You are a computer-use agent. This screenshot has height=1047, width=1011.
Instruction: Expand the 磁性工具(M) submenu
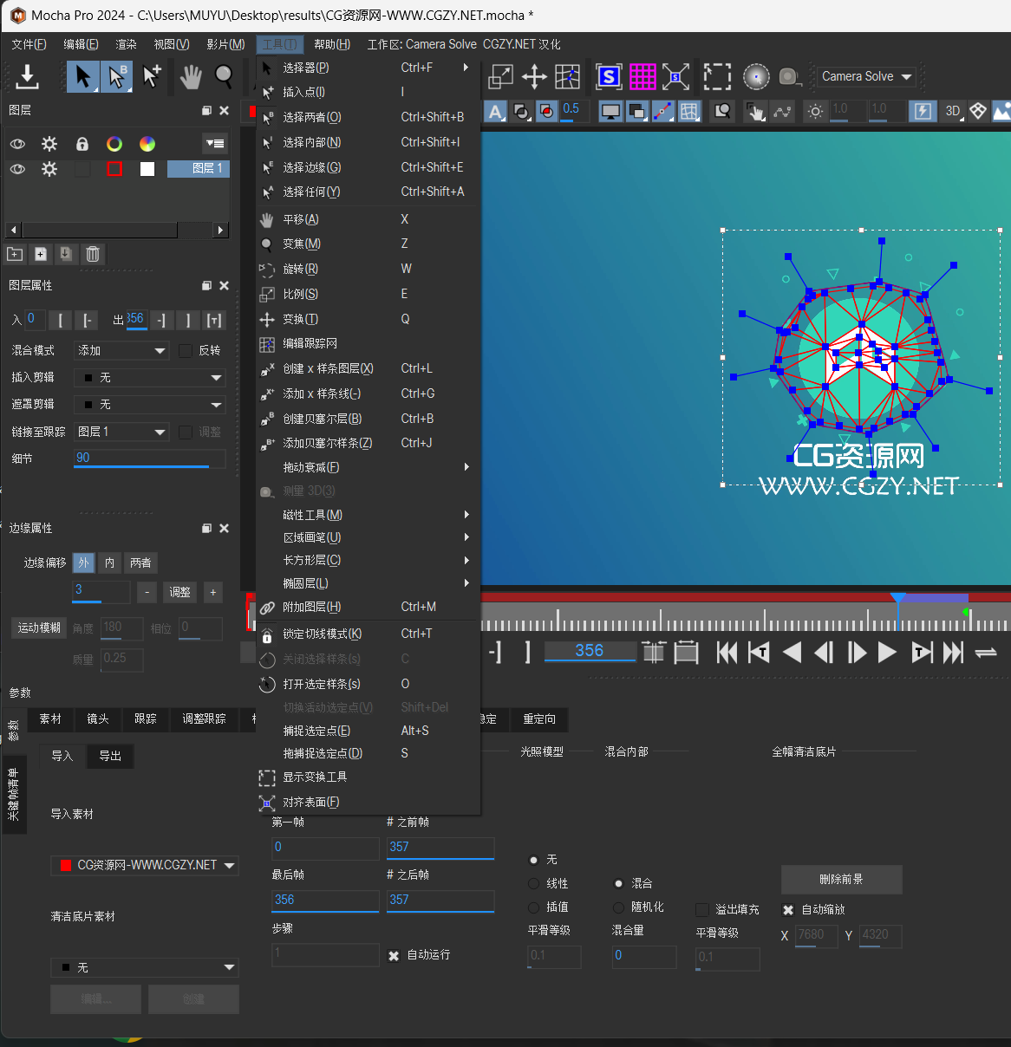pyautogui.click(x=369, y=515)
